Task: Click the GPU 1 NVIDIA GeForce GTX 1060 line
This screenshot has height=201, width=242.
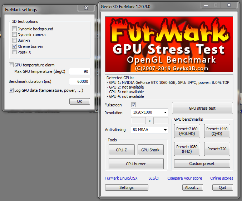Action: click(x=168, y=82)
